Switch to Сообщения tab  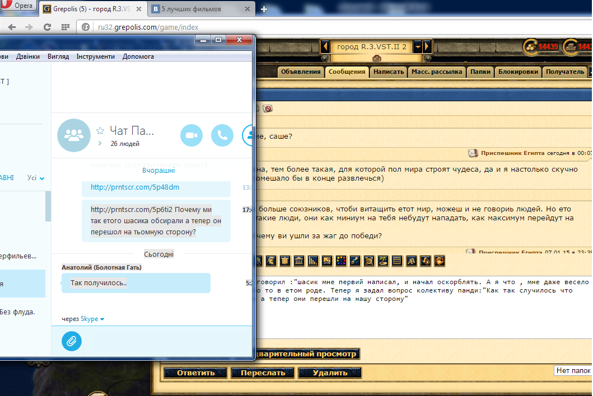[347, 72]
